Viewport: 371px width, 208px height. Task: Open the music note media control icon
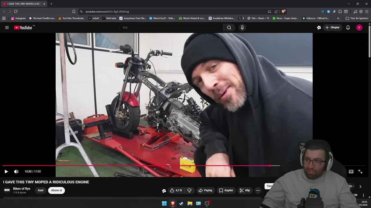[355, 12]
